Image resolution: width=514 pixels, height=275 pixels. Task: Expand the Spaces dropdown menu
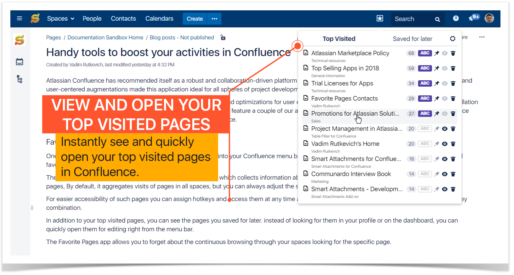pyautogui.click(x=61, y=19)
